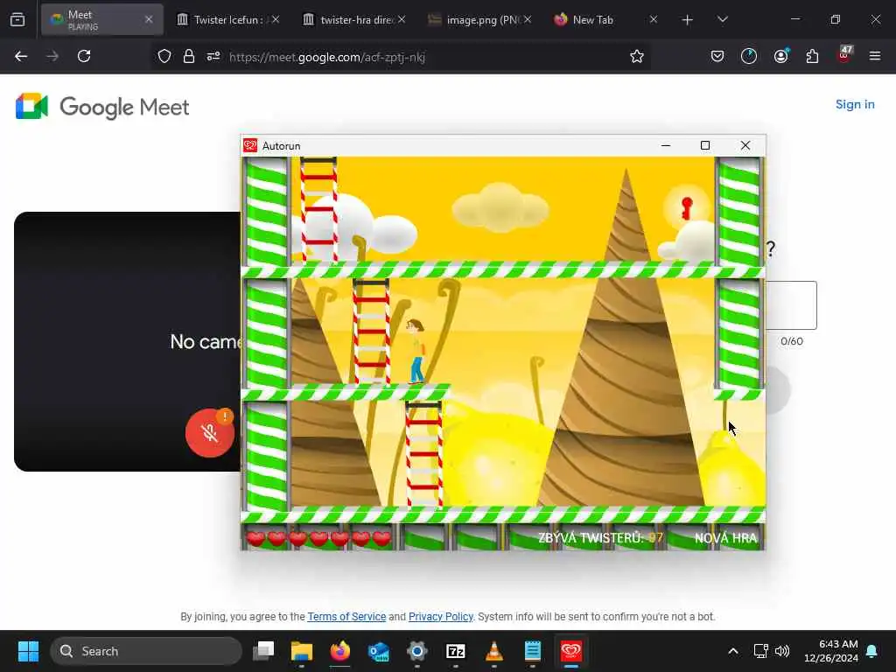Go back to previous page
Screen dimensions: 896x672
coord(21,56)
